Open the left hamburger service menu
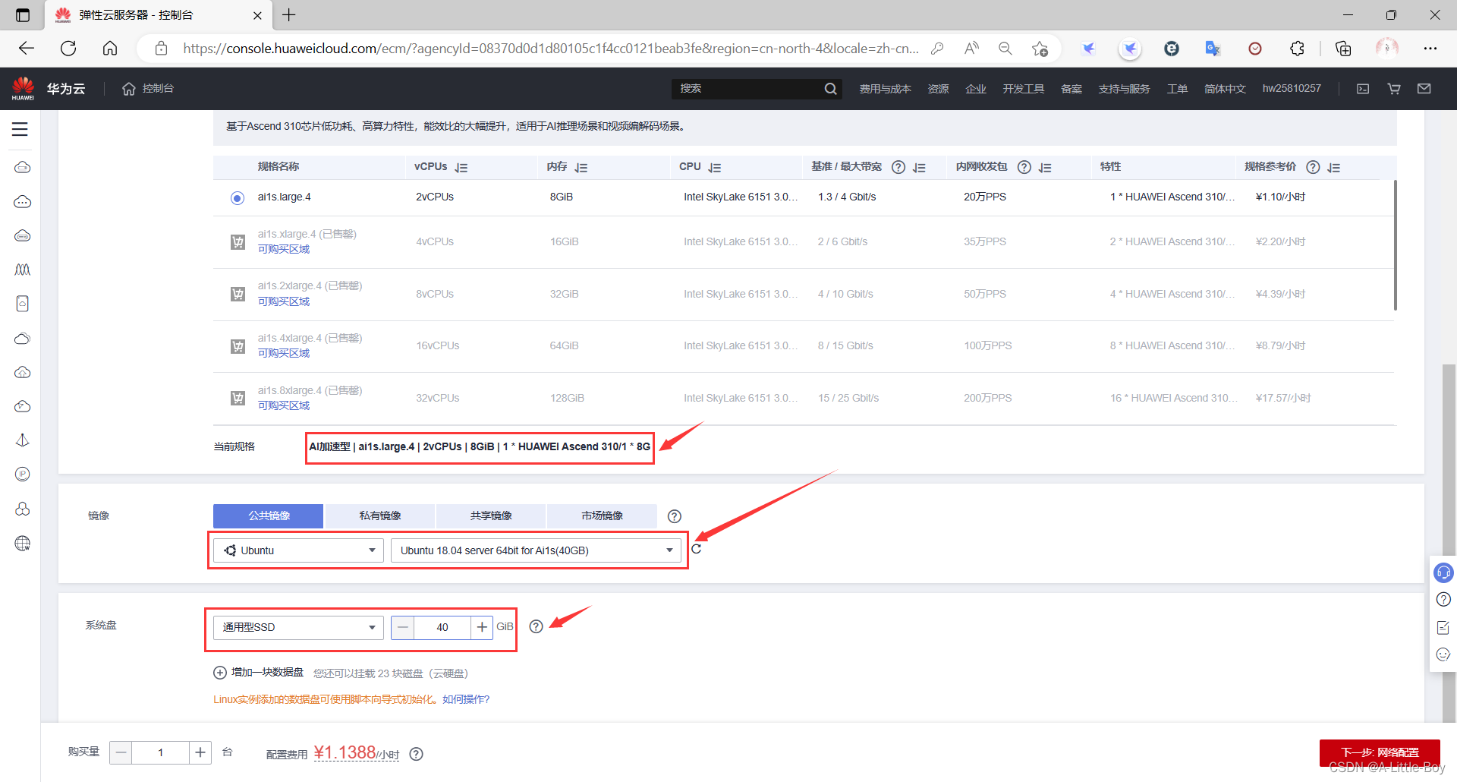This screenshot has height=782, width=1457. (20, 129)
